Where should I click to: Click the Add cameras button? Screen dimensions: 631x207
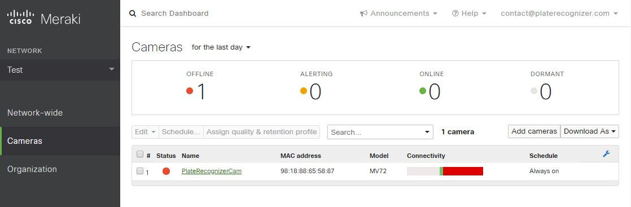[534, 131]
